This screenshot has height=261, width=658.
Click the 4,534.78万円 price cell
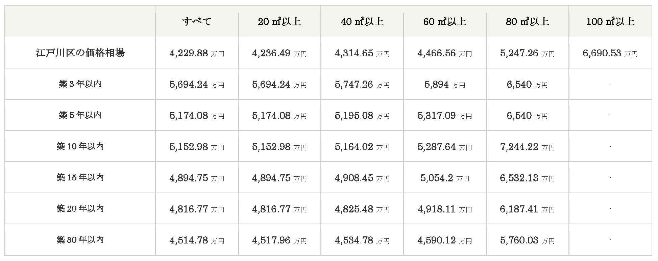pos(362,240)
